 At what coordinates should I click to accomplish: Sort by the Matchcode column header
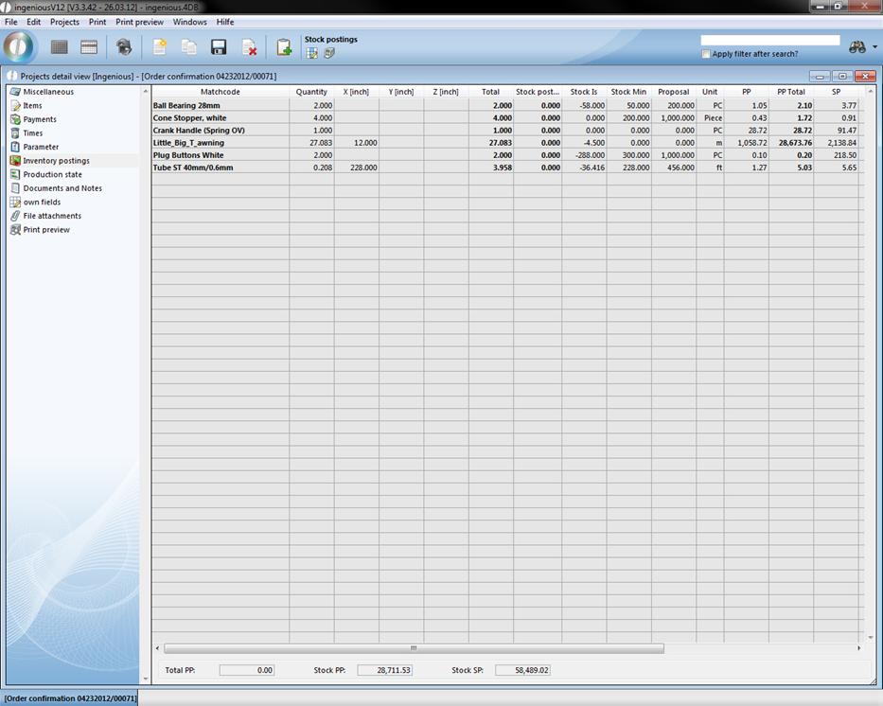(220, 92)
